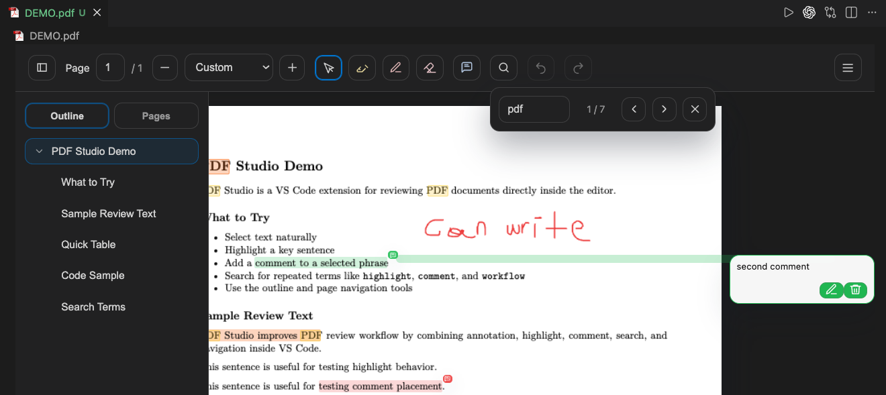The image size is (886, 395).
Task: Open the hamburger menu at toolbar right
Action: click(x=848, y=68)
